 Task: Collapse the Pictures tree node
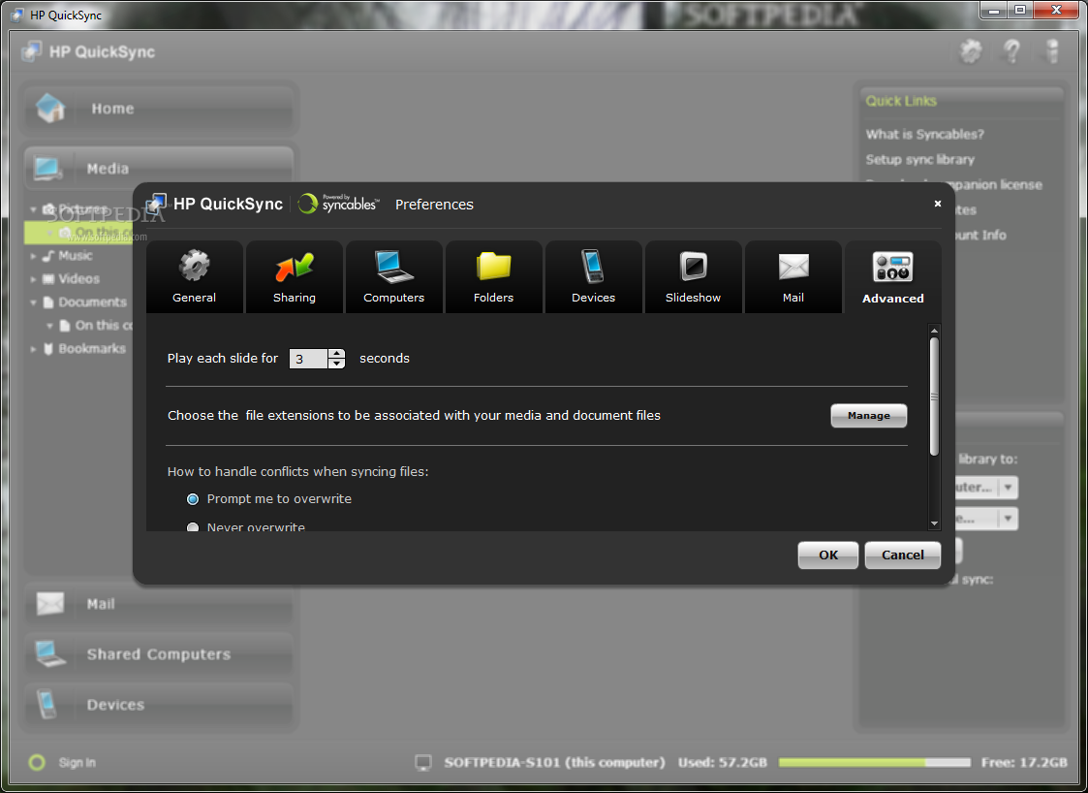[x=33, y=209]
